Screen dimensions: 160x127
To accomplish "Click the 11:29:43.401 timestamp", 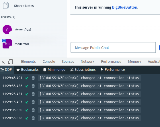I will coord(12,78).
